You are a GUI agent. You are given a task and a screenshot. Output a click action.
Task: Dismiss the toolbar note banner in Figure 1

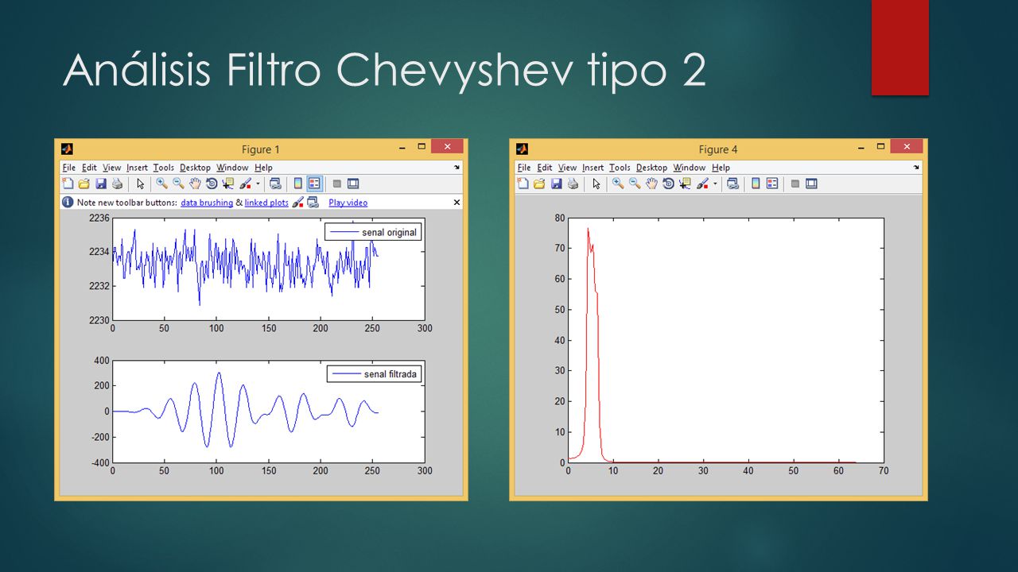(457, 203)
